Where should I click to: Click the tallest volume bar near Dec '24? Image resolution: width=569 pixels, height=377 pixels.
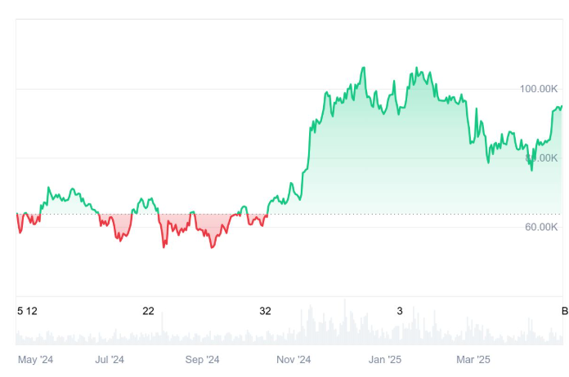click(344, 322)
